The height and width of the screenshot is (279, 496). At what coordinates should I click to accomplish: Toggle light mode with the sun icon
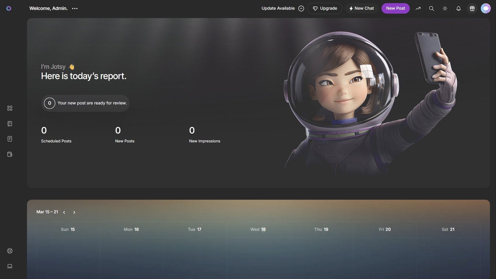[x=445, y=8]
